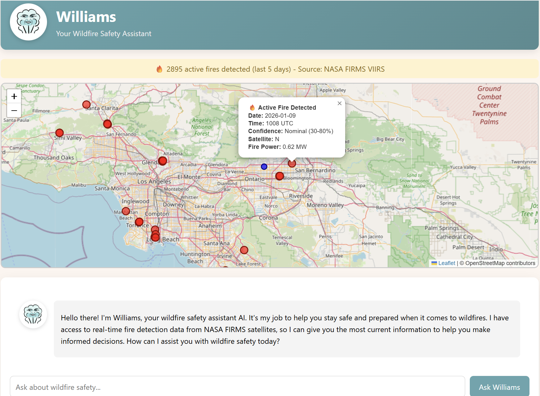Click the fire marker at Manhattan Beach
This screenshot has height=396, width=540.
click(126, 211)
